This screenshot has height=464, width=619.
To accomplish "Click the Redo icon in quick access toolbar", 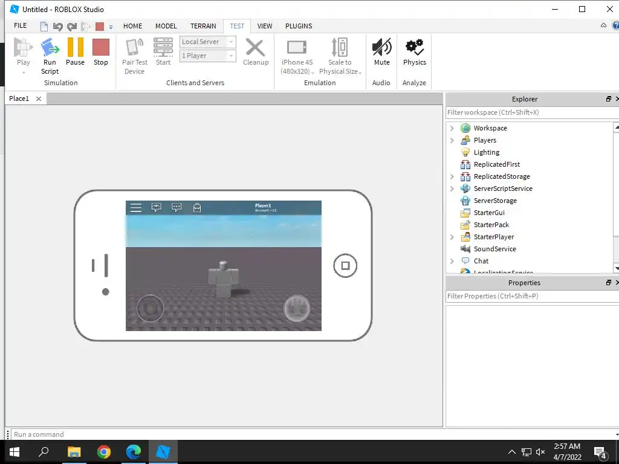I will tap(72, 27).
